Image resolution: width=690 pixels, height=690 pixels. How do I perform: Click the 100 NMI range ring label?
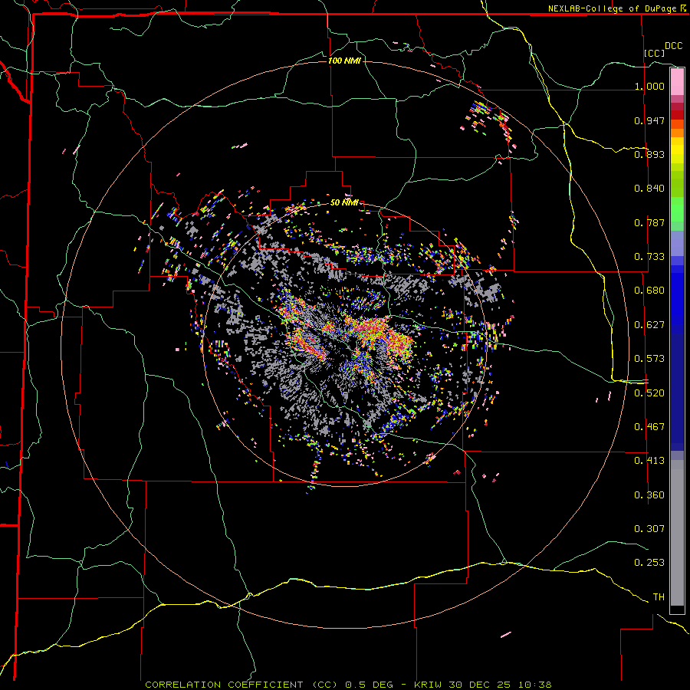pyautogui.click(x=344, y=61)
